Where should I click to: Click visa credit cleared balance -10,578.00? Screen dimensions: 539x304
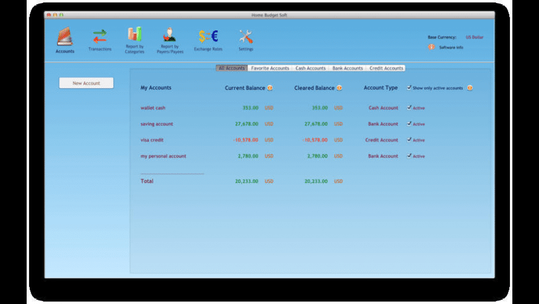pos(315,140)
